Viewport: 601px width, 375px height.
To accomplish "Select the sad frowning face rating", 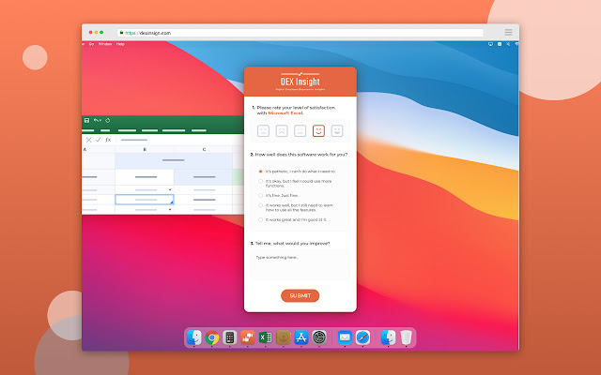I will coord(282,131).
